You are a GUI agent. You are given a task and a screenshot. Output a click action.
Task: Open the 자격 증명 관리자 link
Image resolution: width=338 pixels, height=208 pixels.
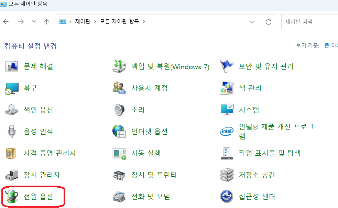(x=50, y=153)
